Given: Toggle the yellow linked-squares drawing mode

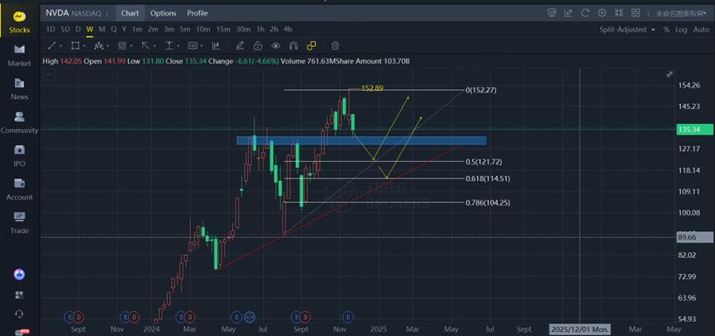Looking at the screenshot, I should 312,45.
